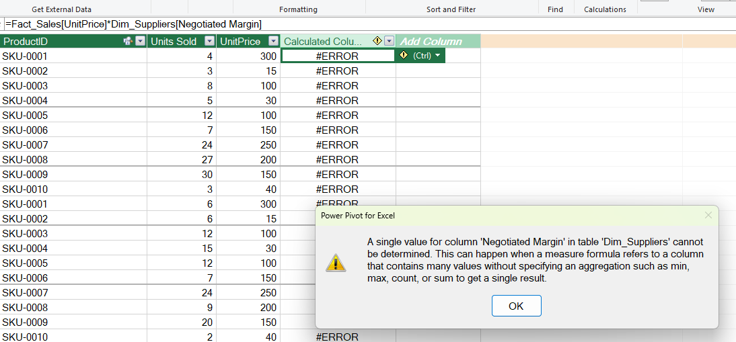Click Units Sold value 20 for SKU-0009
The width and height of the screenshot is (736, 342).
[182, 323]
